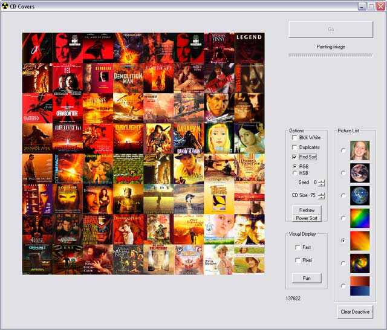Click the Crimson Tide CD cover
This screenshot has height=330, width=387.
coord(68,108)
